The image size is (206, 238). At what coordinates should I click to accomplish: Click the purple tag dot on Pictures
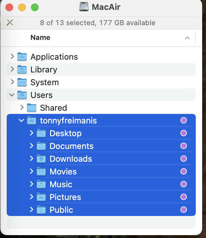click(184, 197)
